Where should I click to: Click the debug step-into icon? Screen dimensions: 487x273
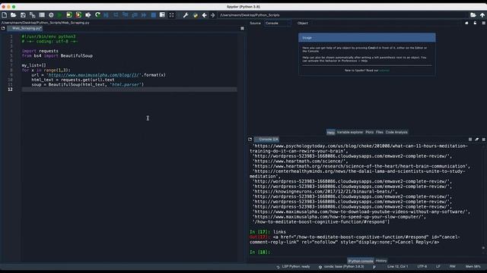click(125, 15)
